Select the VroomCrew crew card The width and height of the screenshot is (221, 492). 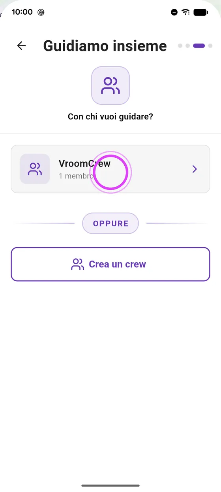(x=110, y=169)
